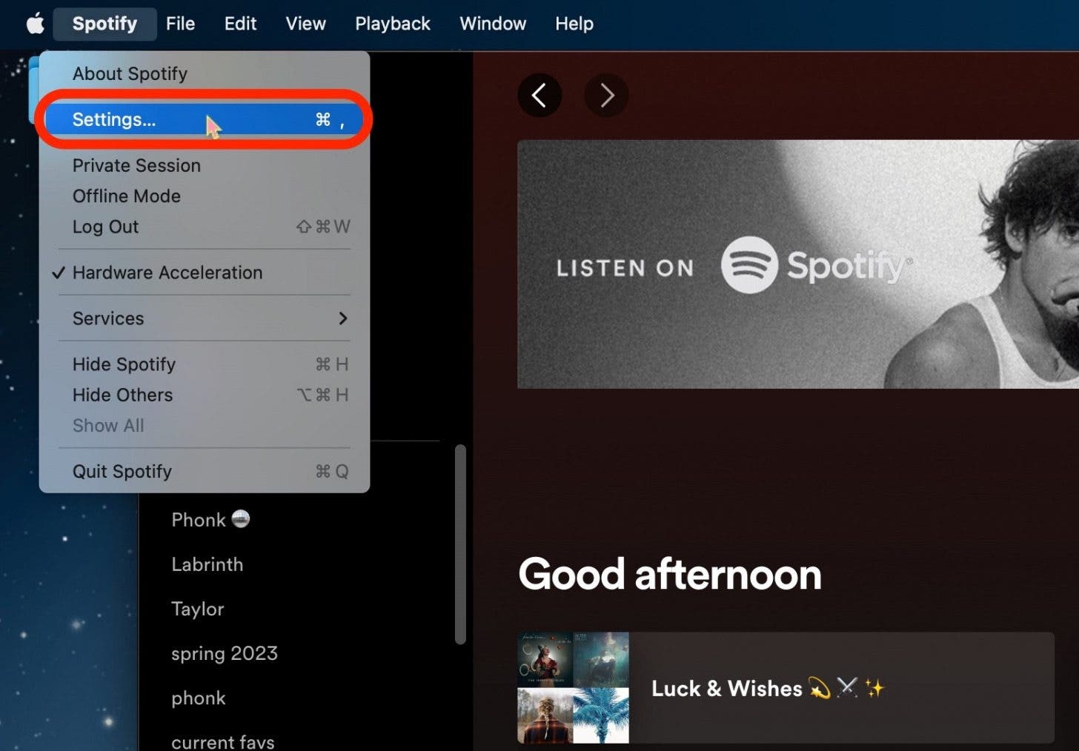1079x751 pixels.
Task: Open the Help menu
Action: [x=574, y=23]
